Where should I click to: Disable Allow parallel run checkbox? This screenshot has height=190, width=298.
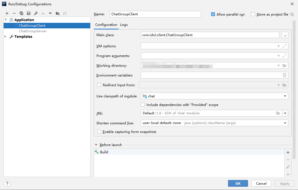point(213,14)
